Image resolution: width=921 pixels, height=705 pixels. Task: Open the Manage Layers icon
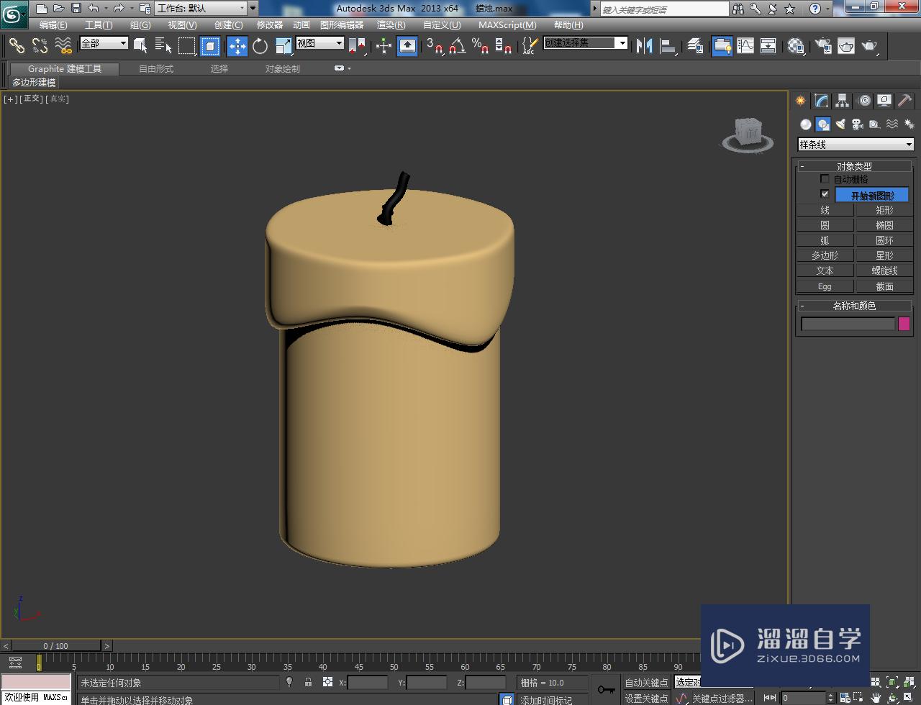coord(695,46)
